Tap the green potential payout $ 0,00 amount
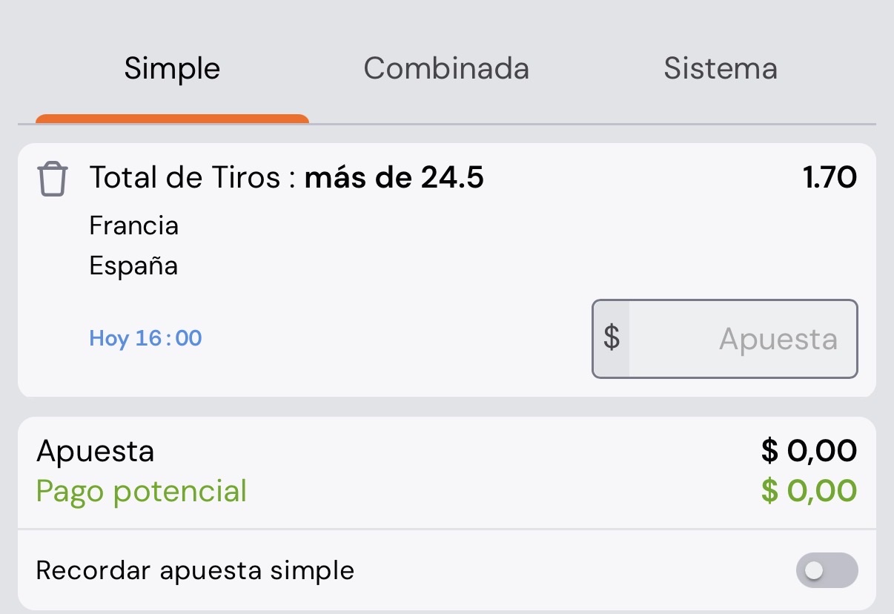The image size is (894, 614). (x=809, y=491)
